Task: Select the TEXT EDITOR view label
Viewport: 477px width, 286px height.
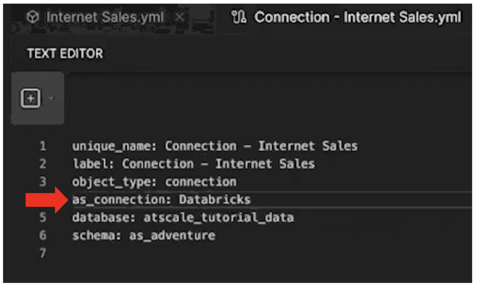Action: pos(65,53)
